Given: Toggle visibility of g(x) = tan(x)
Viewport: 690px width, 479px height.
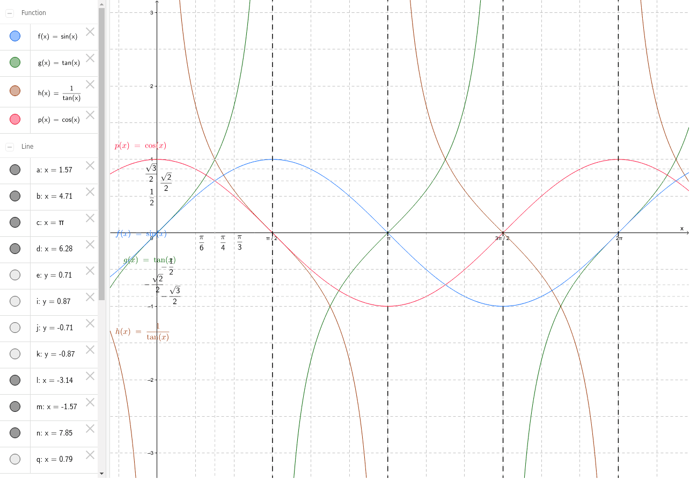Looking at the screenshot, I should (15, 63).
